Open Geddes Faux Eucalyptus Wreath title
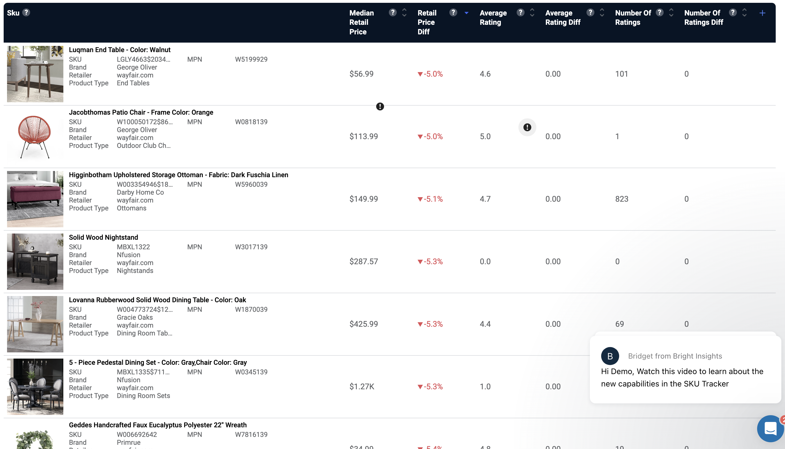785x449 pixels. tap(157, 425)
